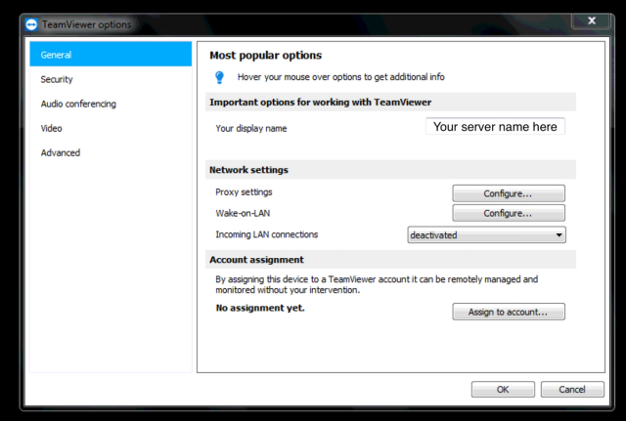The image size is (626, 421).
Task: Select the General category
Action: point(111,55)
